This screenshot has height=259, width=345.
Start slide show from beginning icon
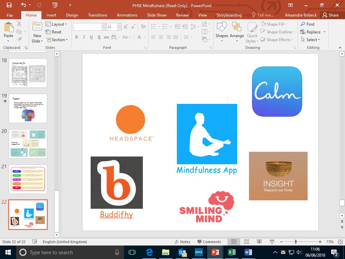point(55,5)
